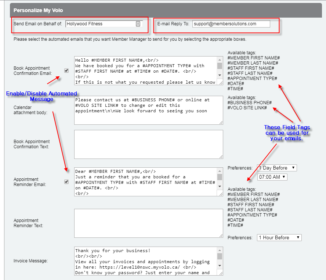Click scroll-up arrow in Book Appointment Confirmation Email box

tap(220, 60)
